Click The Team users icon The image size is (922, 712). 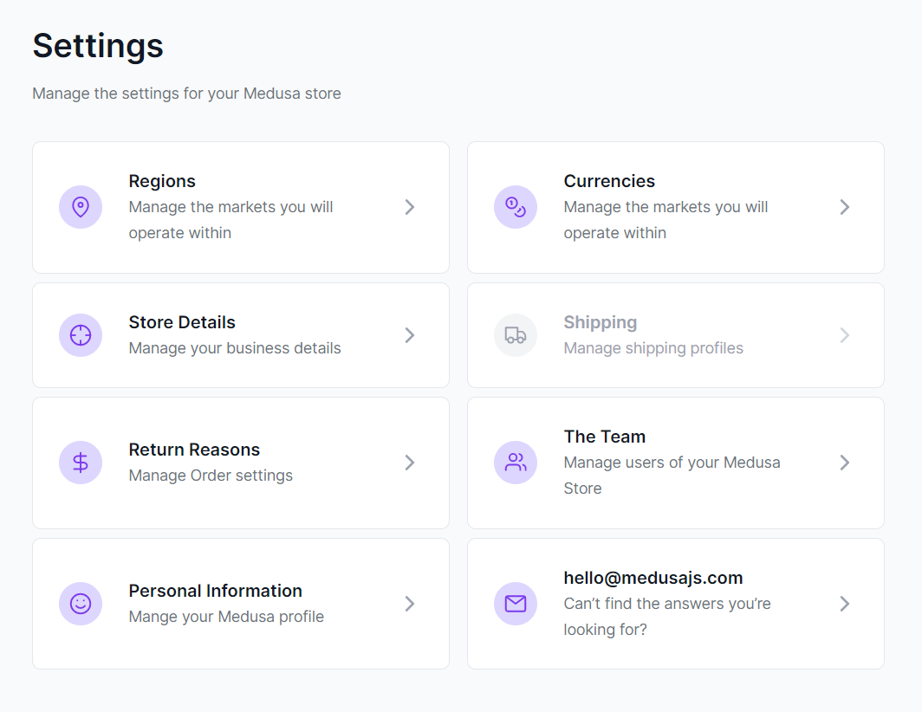click(x=516, y=463)
